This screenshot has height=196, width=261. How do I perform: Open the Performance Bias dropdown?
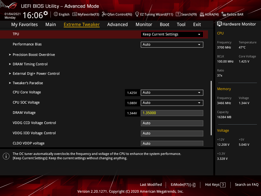click(172, 44)
